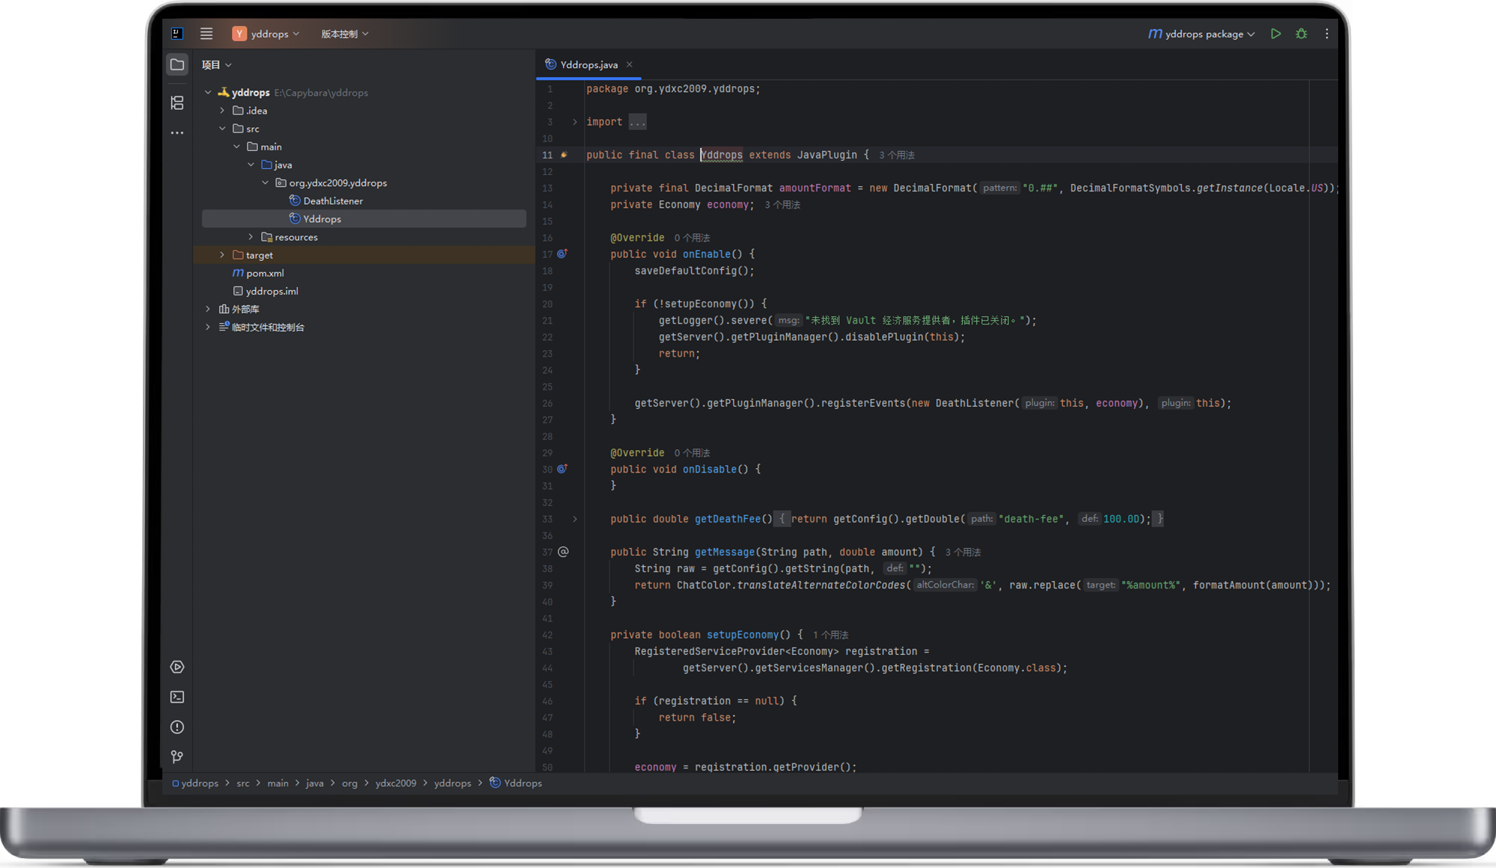Select DeathListener class in project tree
Screen dimensions: 1496x868
(x=333, y=200)
